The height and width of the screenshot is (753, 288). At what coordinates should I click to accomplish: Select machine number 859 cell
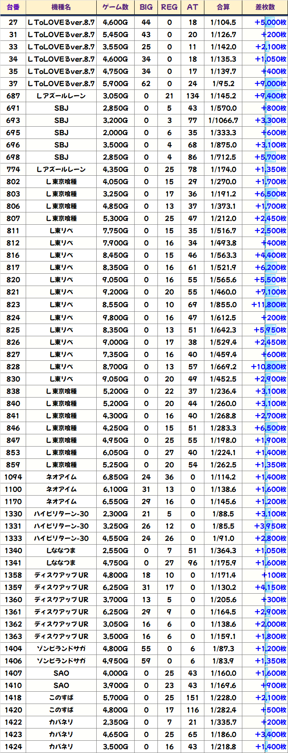click(x=13, y=465)
